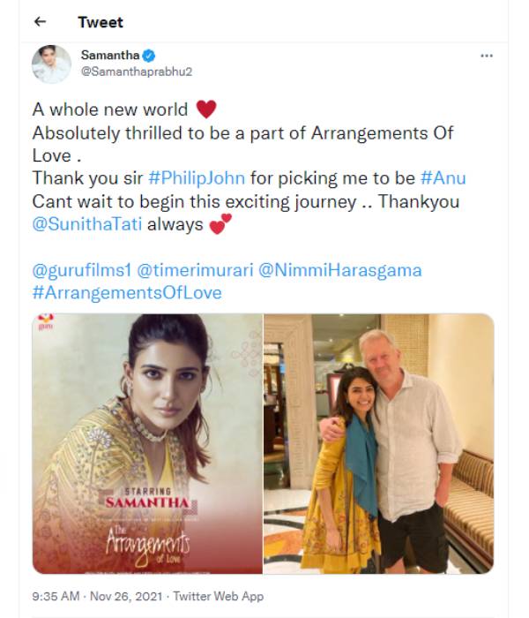This screenshot has width=529, height=618.
Task: Open the #Anu hashtag
Action: pos(443,177)
